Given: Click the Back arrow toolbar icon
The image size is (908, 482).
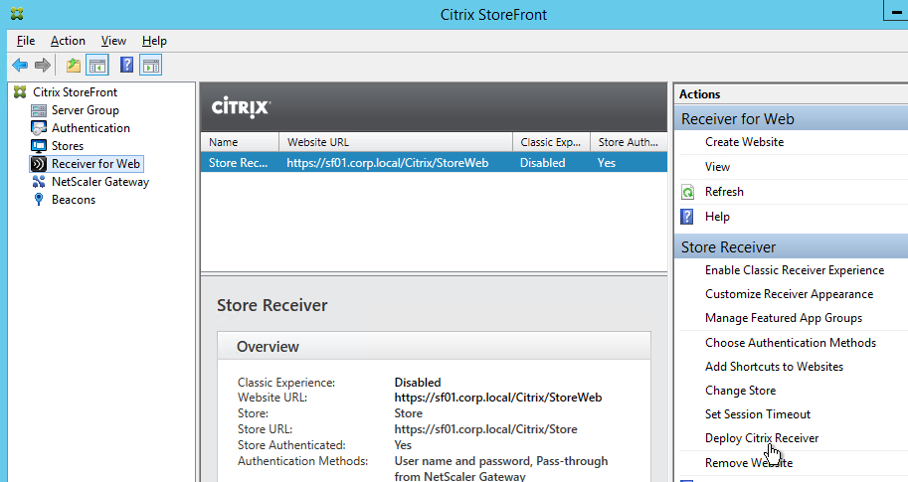Looking at the screenshot, I should pyautogui.click(x=20, y=66).
